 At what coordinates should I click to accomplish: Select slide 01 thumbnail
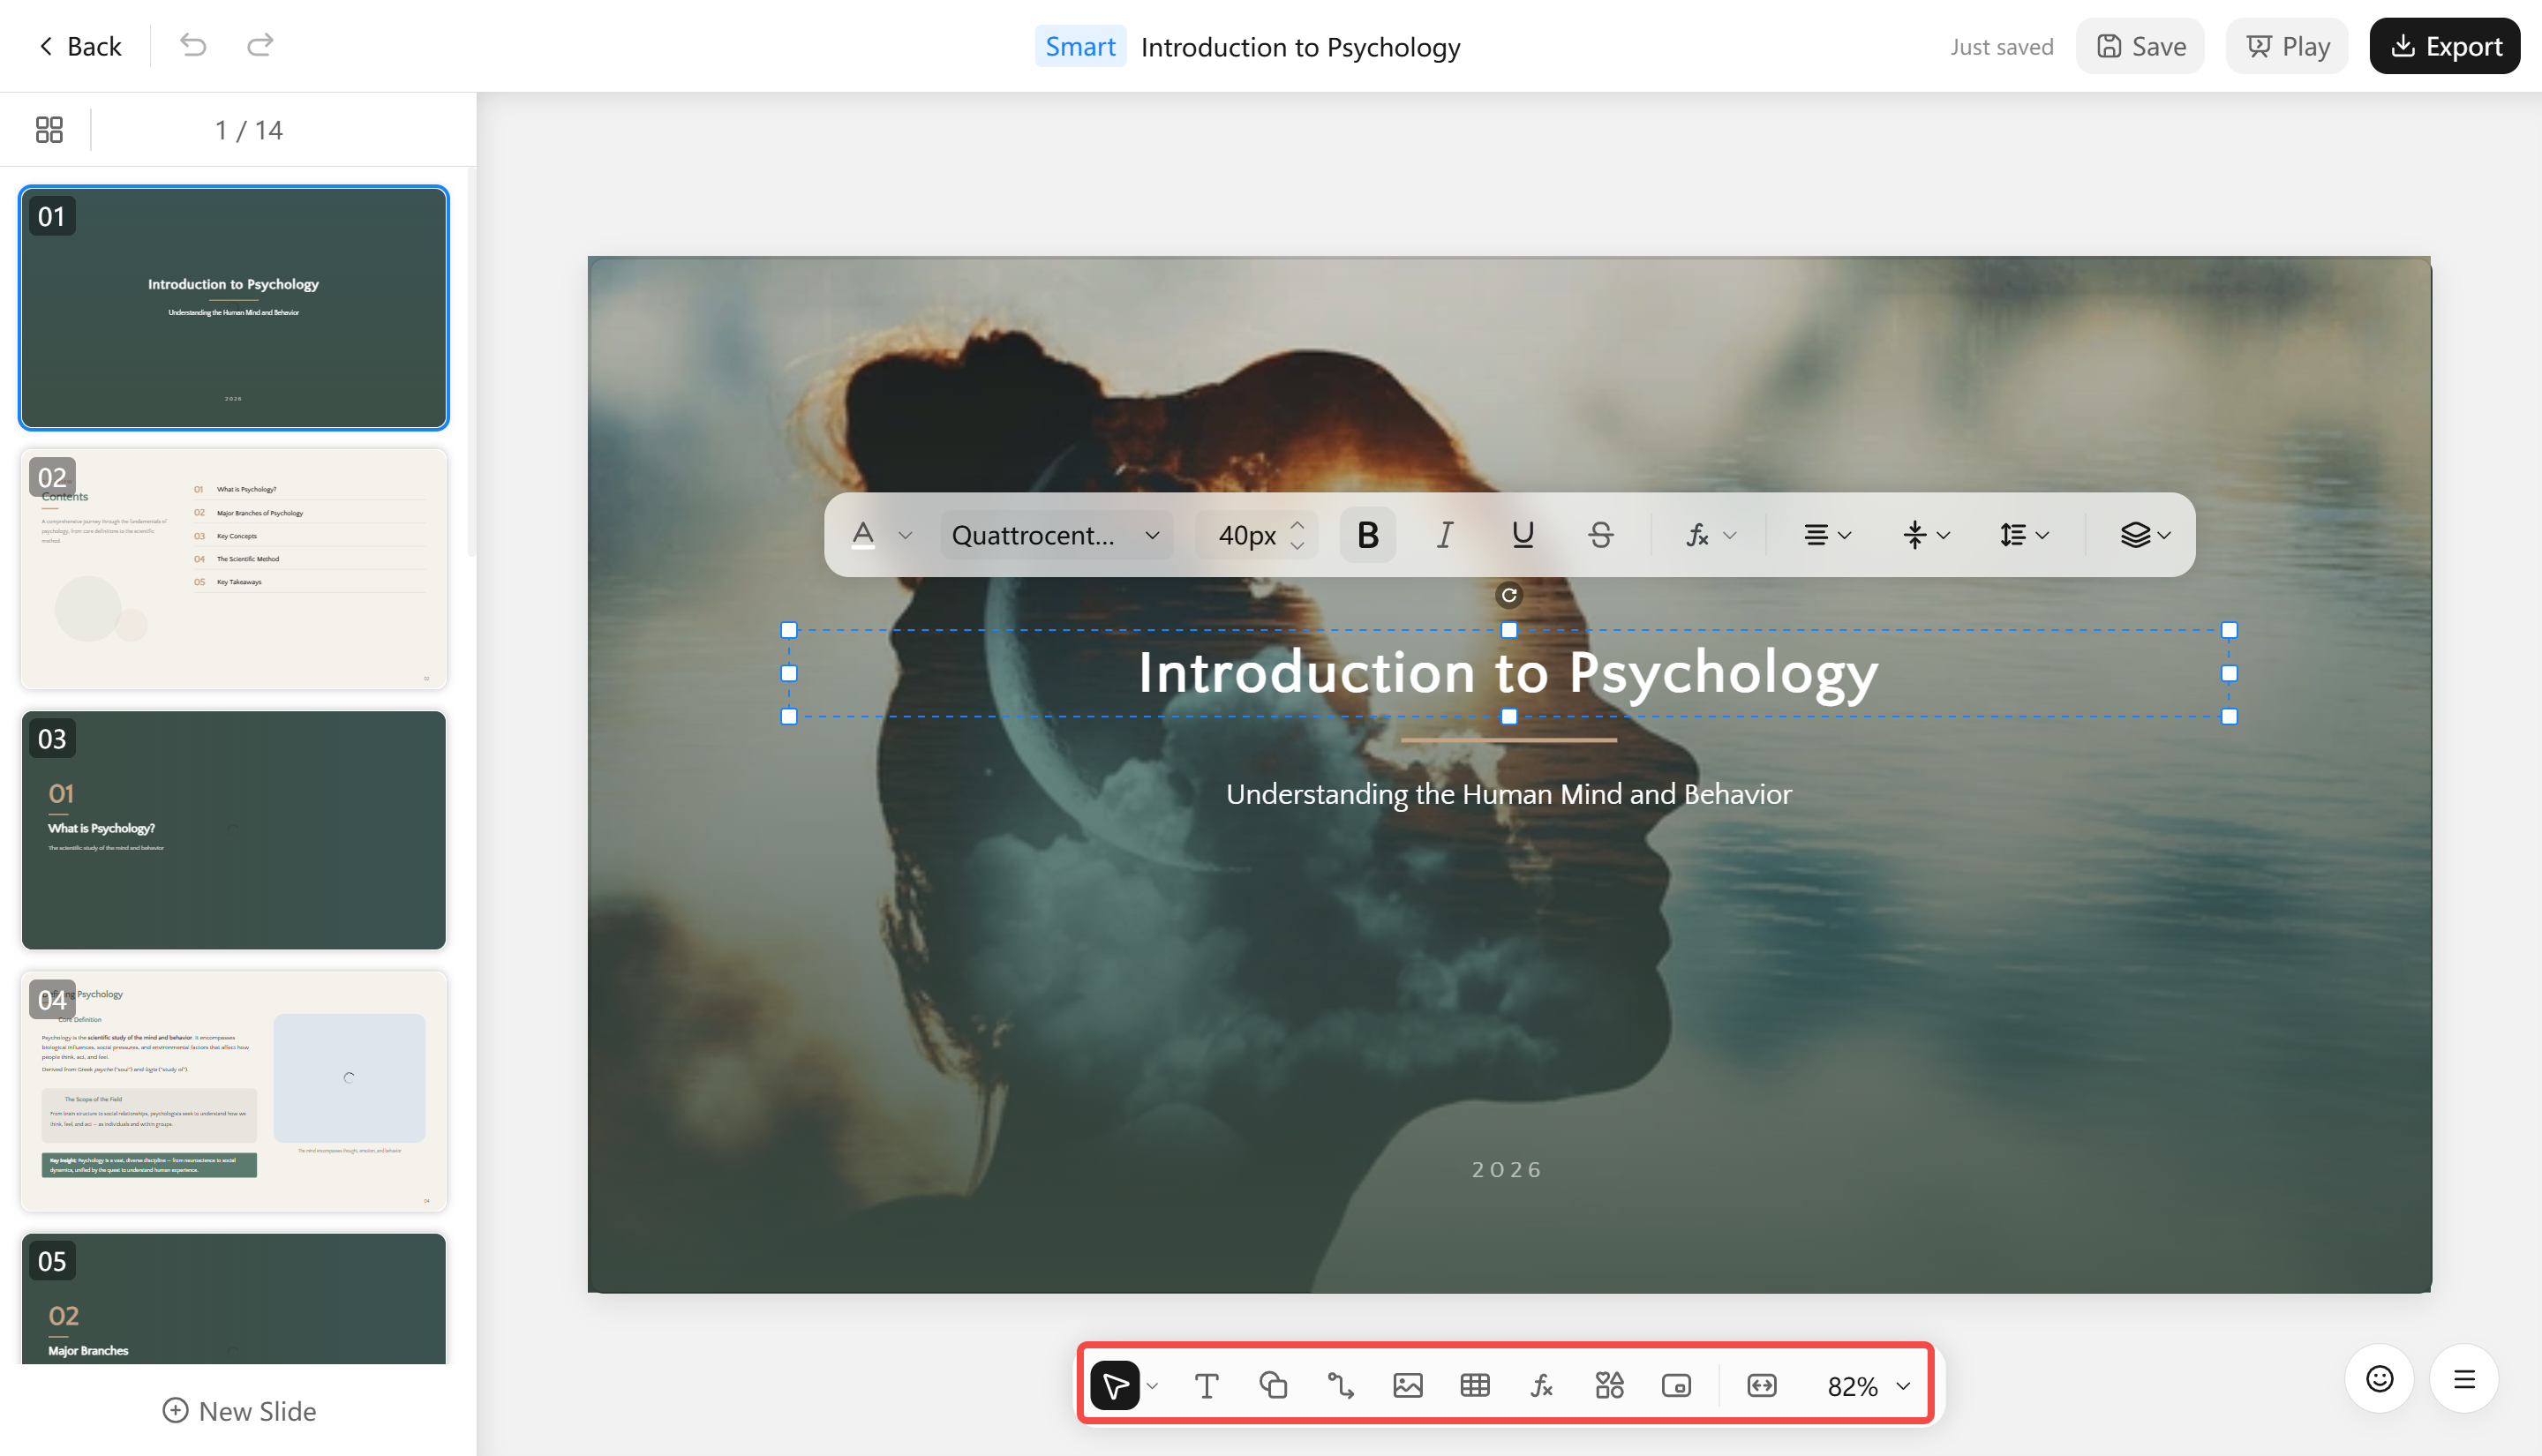[234, 308]
